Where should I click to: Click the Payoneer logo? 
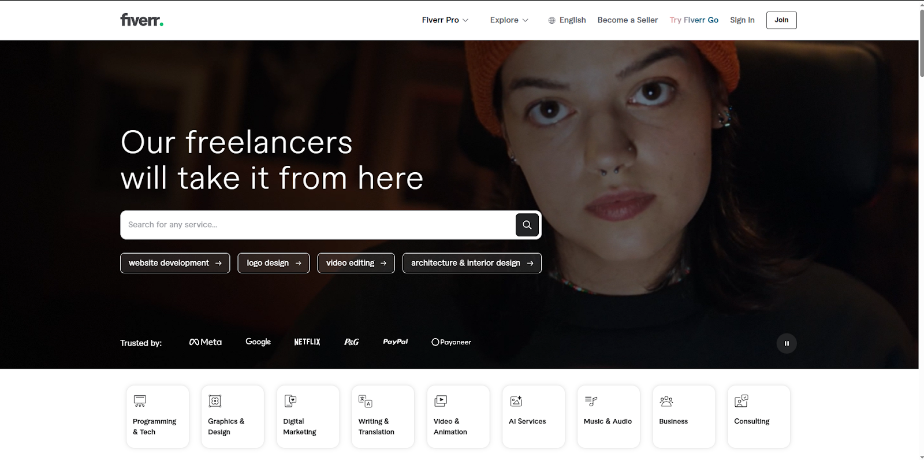tap(452, 342)
